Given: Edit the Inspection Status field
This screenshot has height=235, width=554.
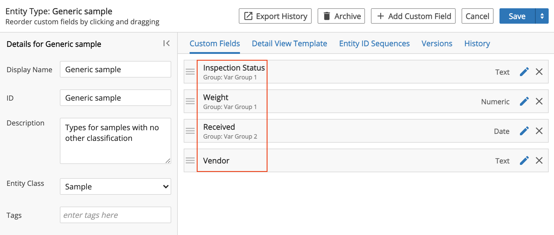Looking at the screenshot, I should [x=524, y=72].
